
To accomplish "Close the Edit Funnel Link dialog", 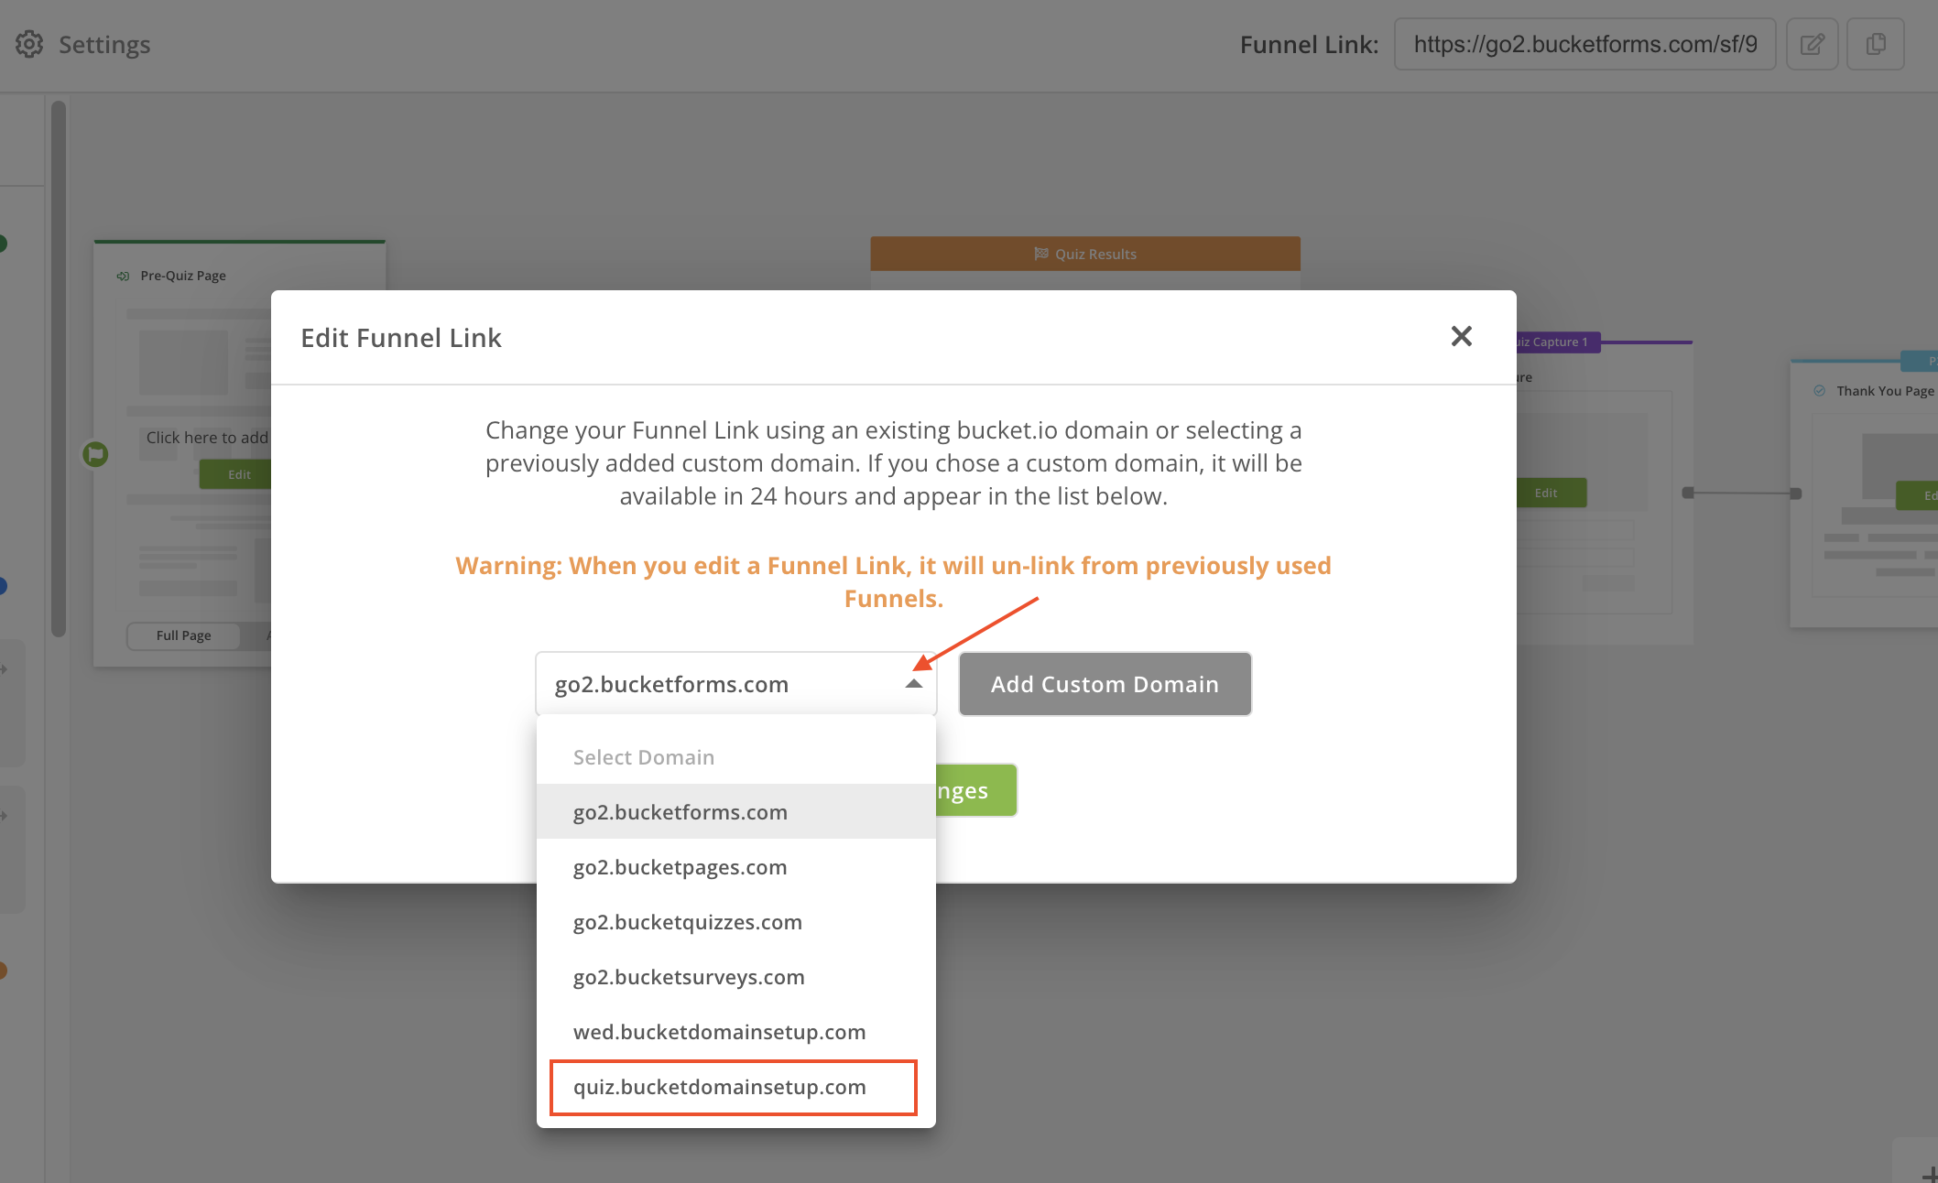I will (x=1461, y=336).
